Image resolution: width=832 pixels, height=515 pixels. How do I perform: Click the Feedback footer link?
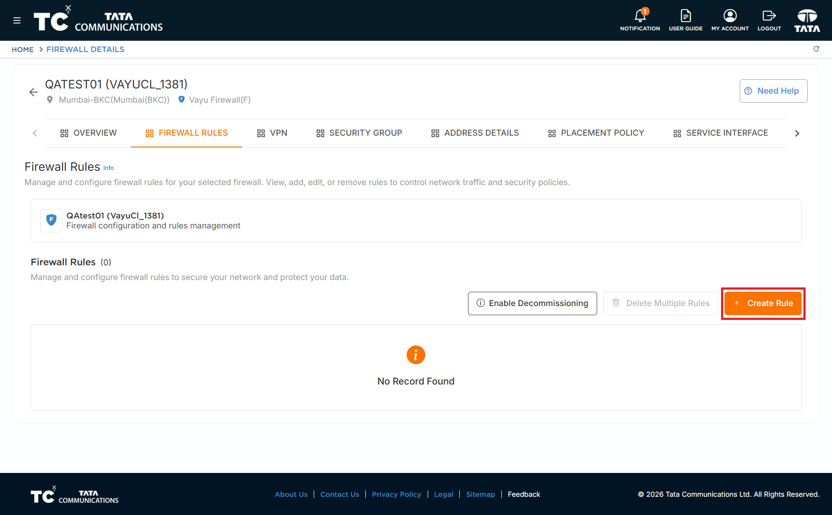[x=524, y=494]
